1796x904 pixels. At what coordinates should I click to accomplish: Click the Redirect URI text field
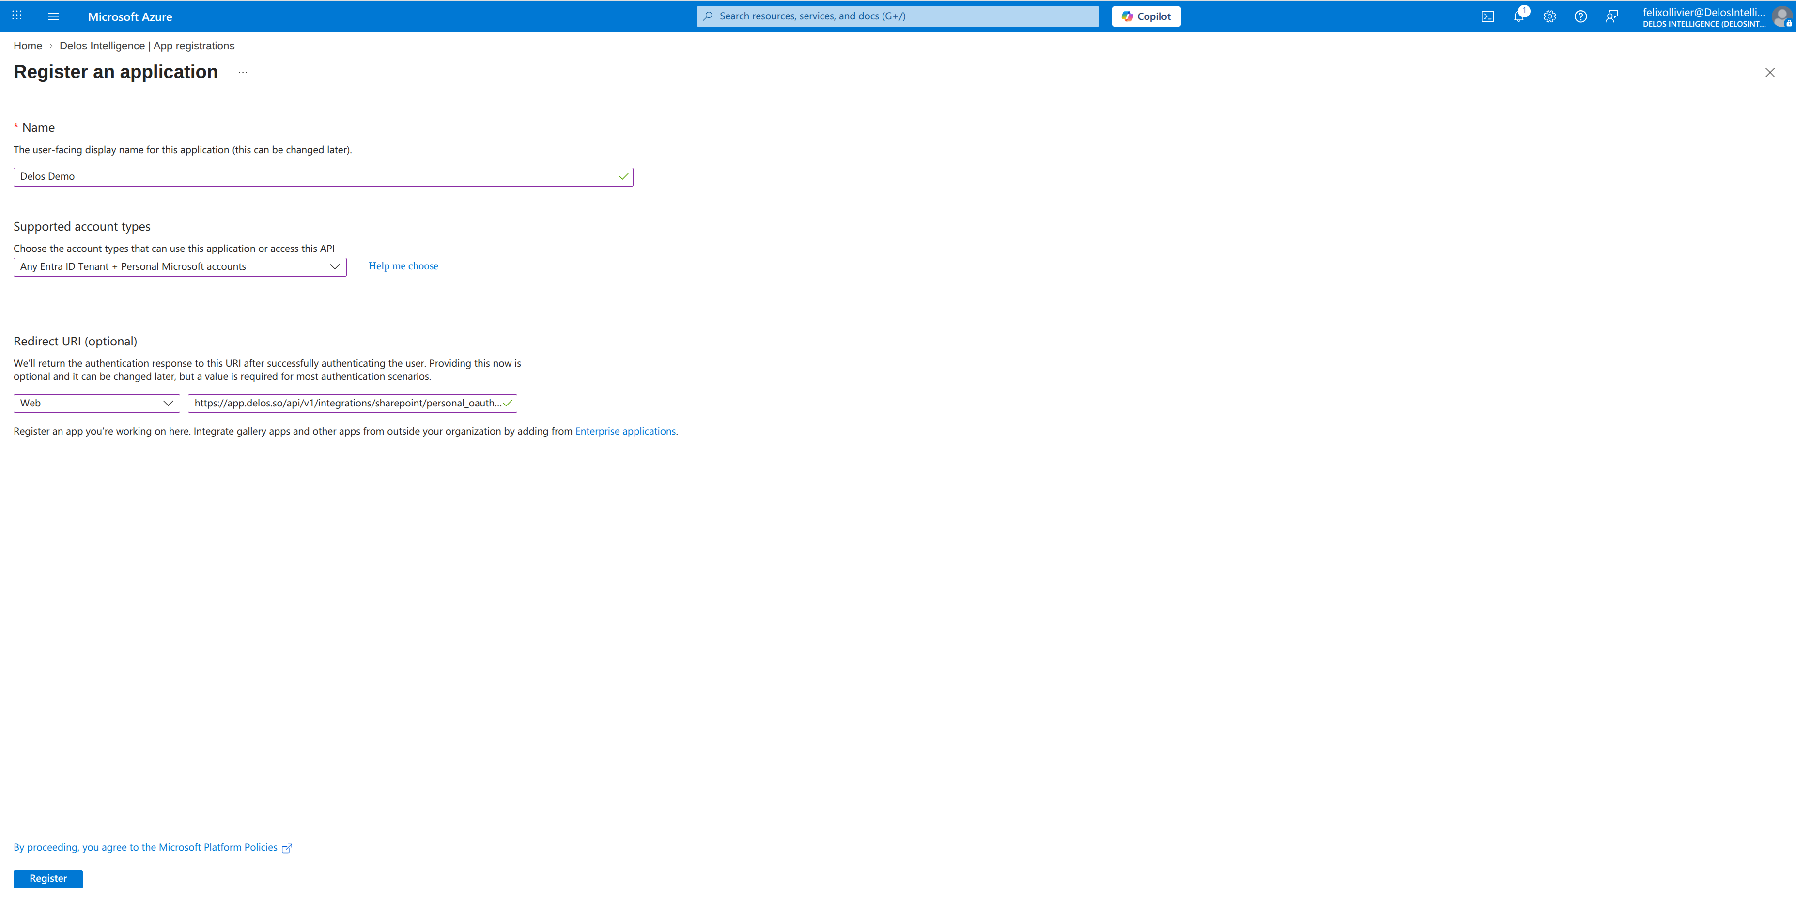coord(352,403)
